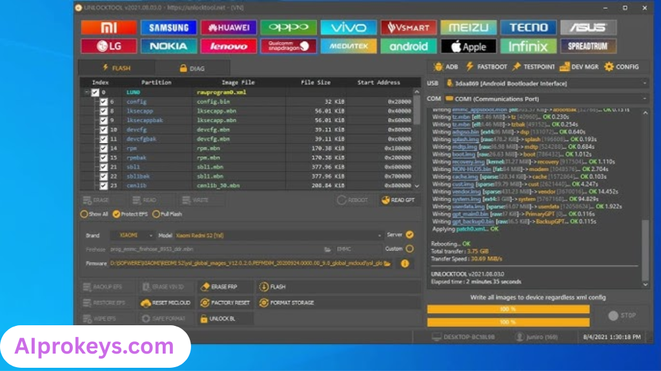Click the upper 100% progress bar
661x371 pixels.
pos(509,309)
